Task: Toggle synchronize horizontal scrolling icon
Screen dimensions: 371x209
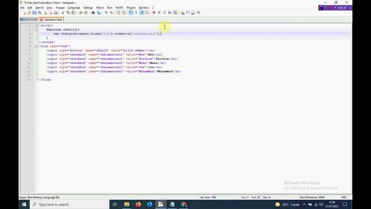Action: coord(123,13)
